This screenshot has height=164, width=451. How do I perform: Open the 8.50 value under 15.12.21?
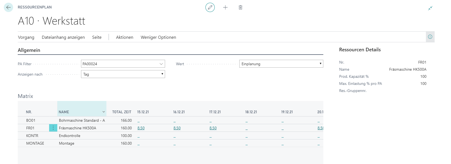click(141, 128)
